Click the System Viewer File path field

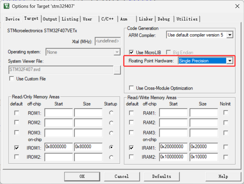click(x=61, y=70)
